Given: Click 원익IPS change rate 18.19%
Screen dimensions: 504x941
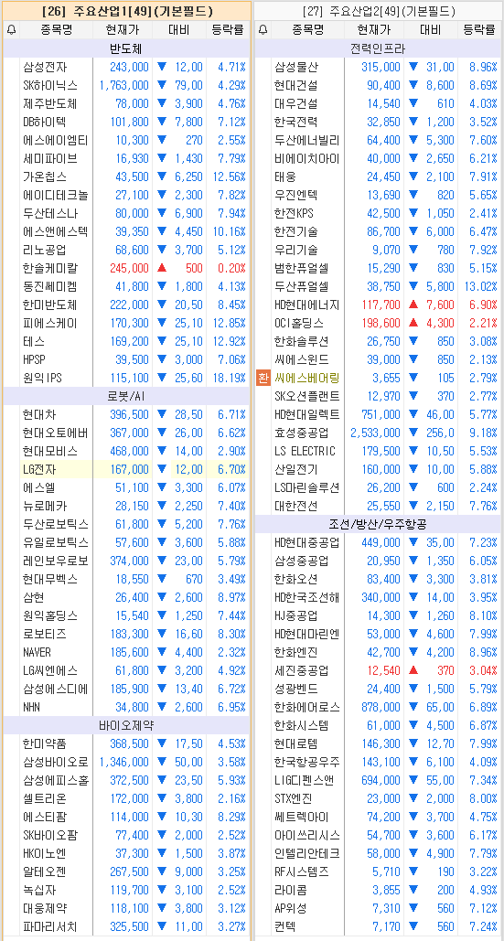Looking at the screenshot, I should pos(228,378).
